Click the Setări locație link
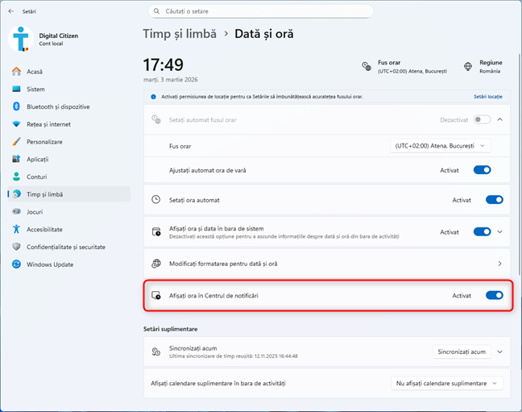Screen dimensions: 522x412 click(x=487, y=97)
